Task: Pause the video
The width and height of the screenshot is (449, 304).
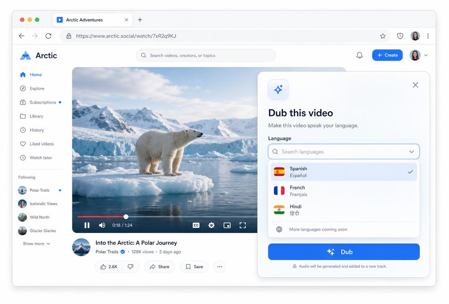Action: coord(87,225)
